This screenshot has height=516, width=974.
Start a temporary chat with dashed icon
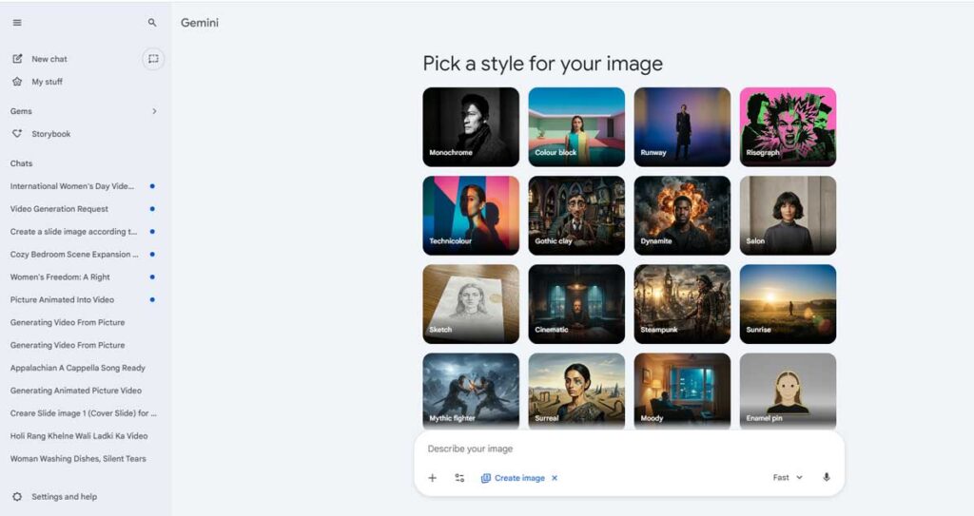tap(153, 59)
